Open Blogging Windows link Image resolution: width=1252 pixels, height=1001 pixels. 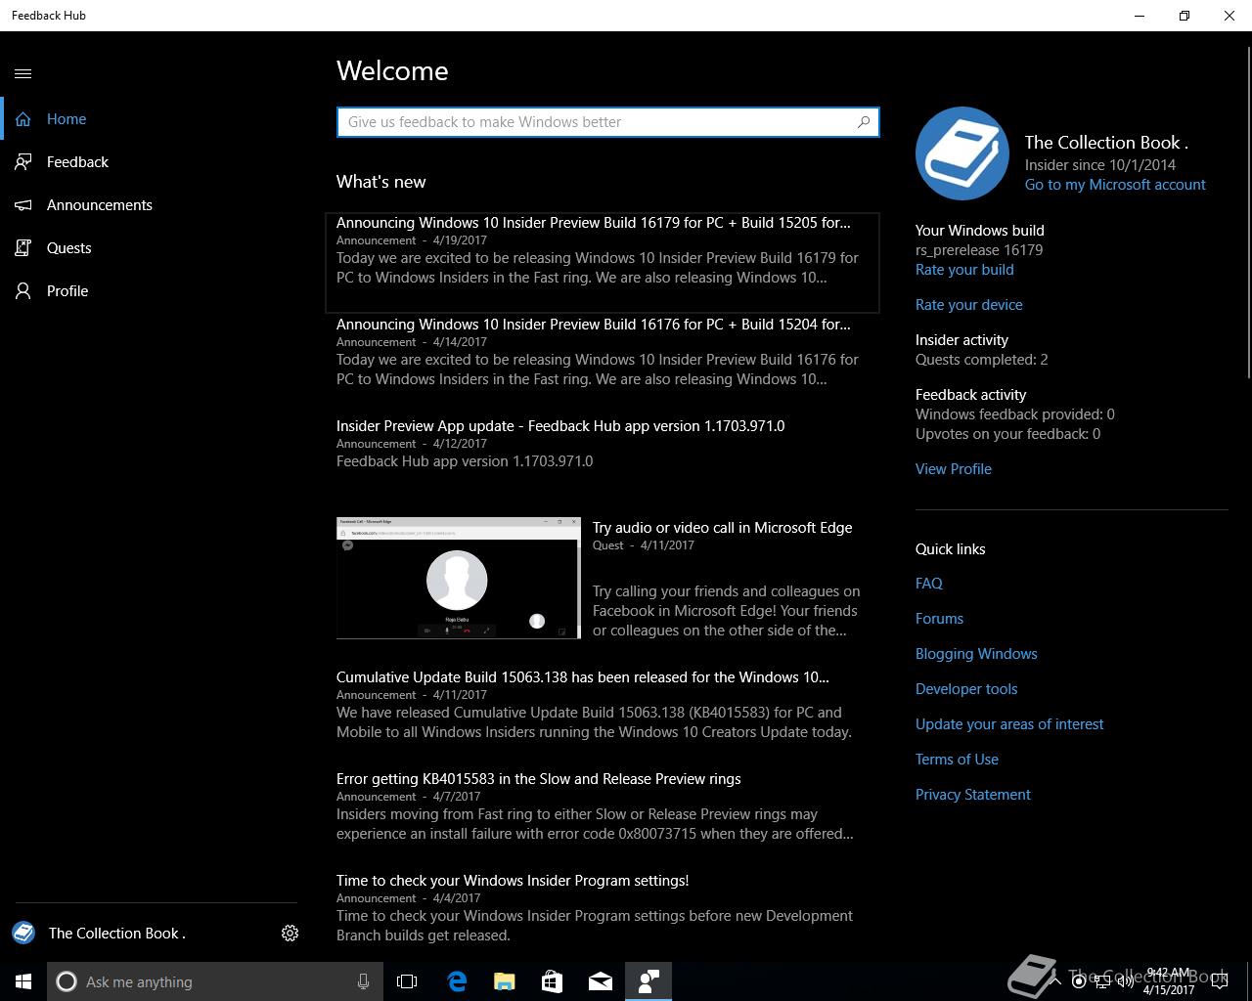point(976,654)
